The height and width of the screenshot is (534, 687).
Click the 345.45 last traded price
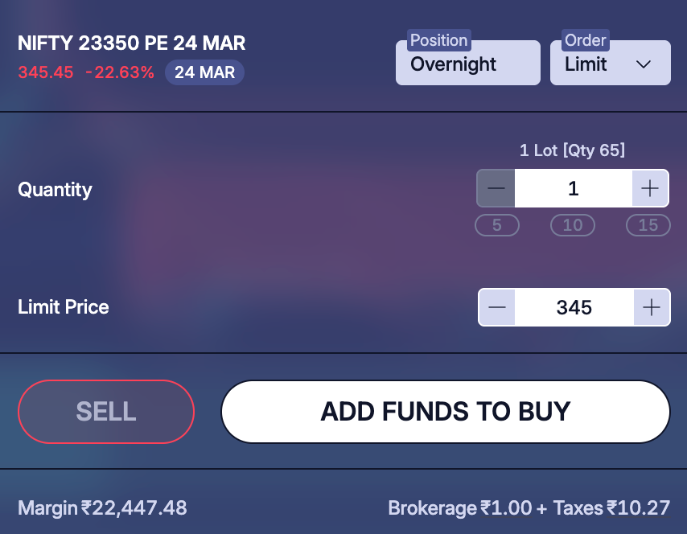(x=46, y=72)
